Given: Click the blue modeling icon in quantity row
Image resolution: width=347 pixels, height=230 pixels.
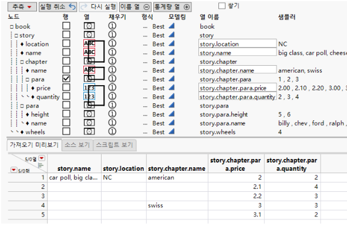Looking at the screenshot, I should coord(171,97).
